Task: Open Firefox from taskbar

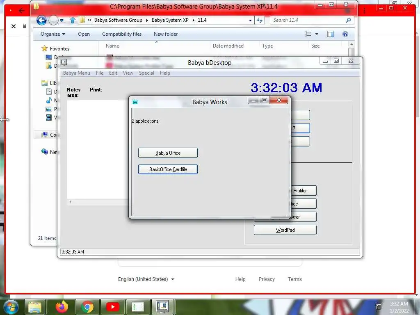Action: pos(62,307)
